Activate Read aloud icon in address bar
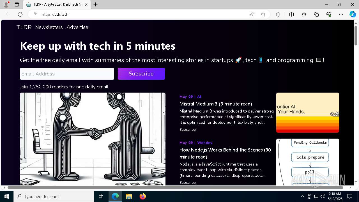 pos(252,14)
